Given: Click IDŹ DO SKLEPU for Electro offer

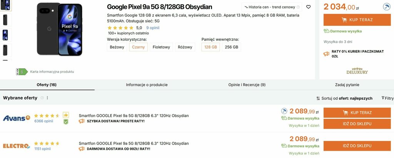Looking at the screenshot, I should (x=357, y=146).
